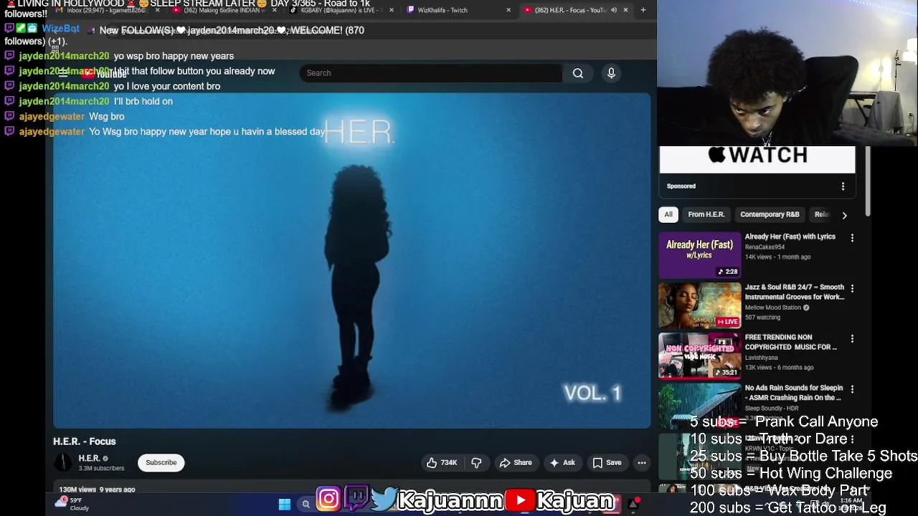Click the Ask button
This screenshot has width=918, height=516.
click(562, 463)
